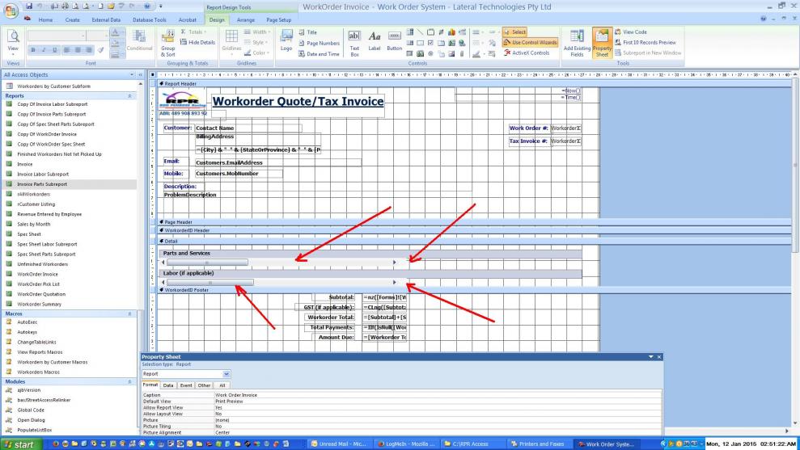Open Group & Sort

pos(168,44)
